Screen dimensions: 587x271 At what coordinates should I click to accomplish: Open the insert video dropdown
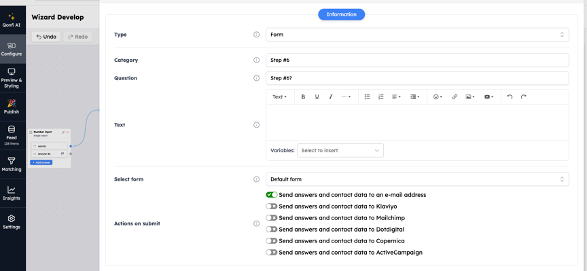489,97
